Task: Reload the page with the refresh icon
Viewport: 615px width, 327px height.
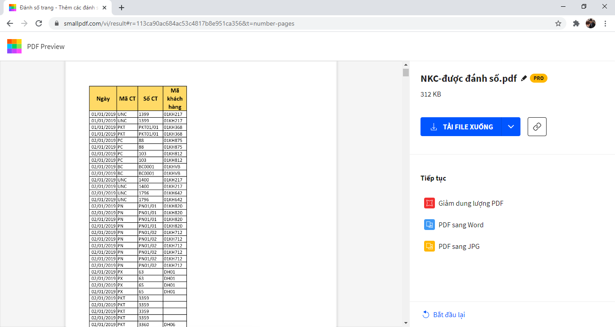Action: point(39,23)
